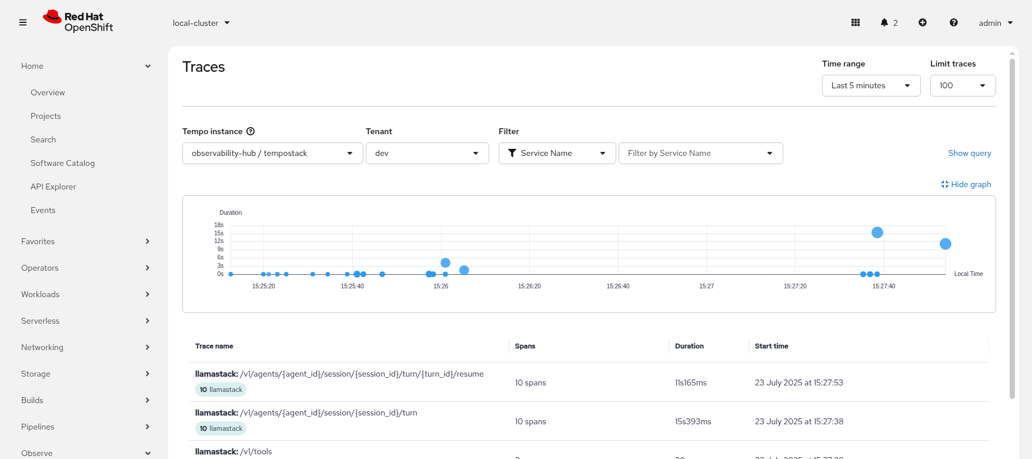Open the notifications bell
Screen dimensions: 1032x459
pyautogui.click(x=889, y=23)
